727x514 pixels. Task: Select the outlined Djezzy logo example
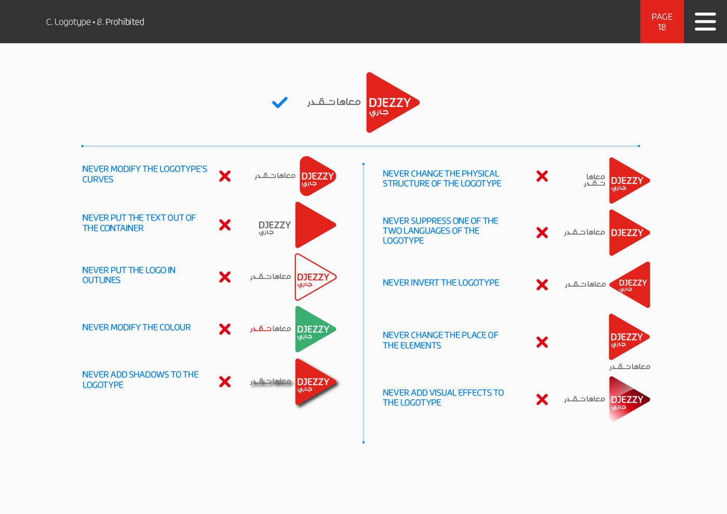315,277
